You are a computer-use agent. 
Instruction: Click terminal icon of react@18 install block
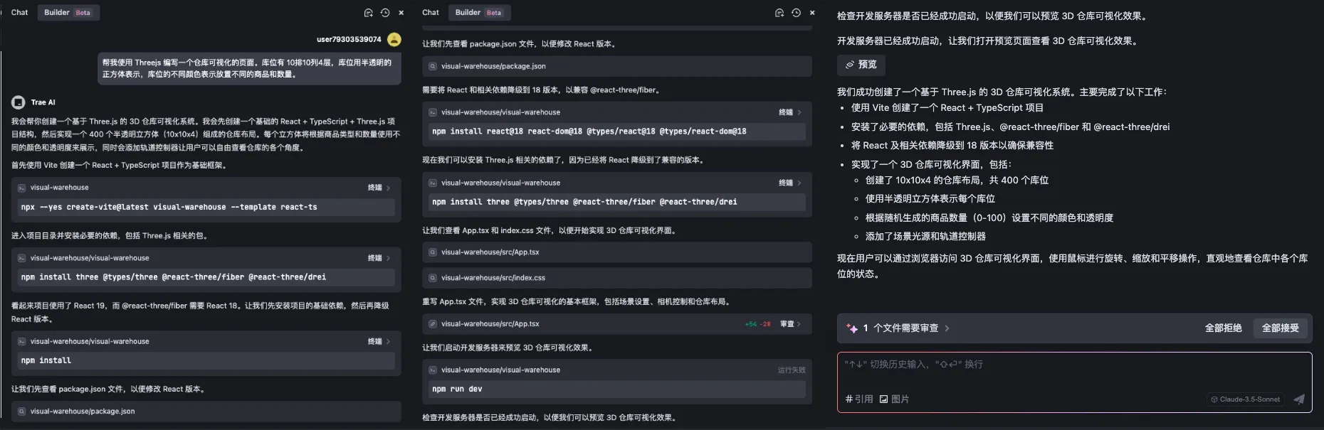click(433, 112)
